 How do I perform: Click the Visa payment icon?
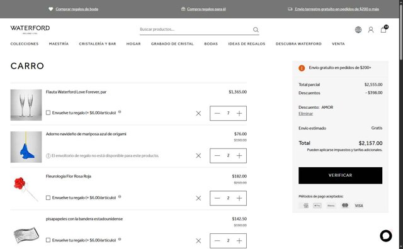(359, 206)
